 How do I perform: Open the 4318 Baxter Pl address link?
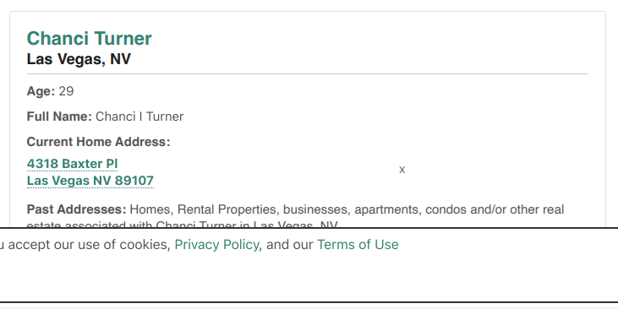coord(72,164)
